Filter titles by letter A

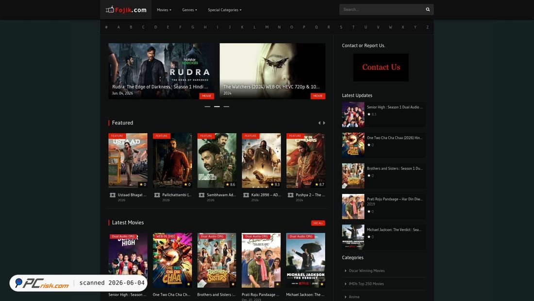pyautogui.click(x=118, y=27)
